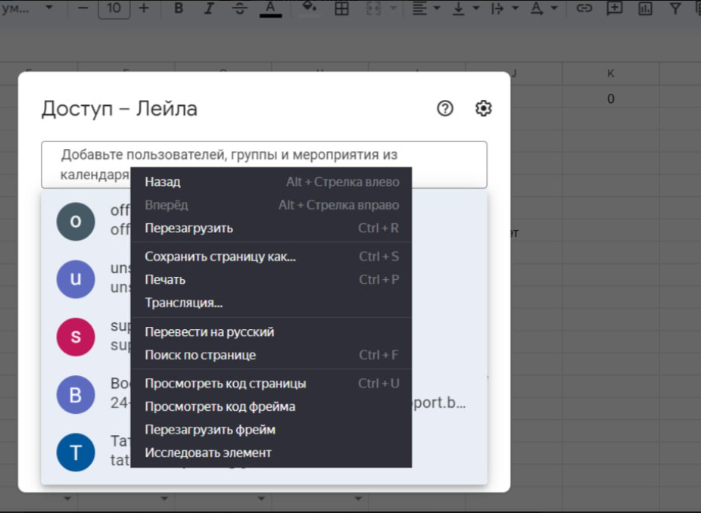701x513 pixels.
Task: Choose 'Просмотреть код страницы' menu item
Action: [x=271, y=384]
